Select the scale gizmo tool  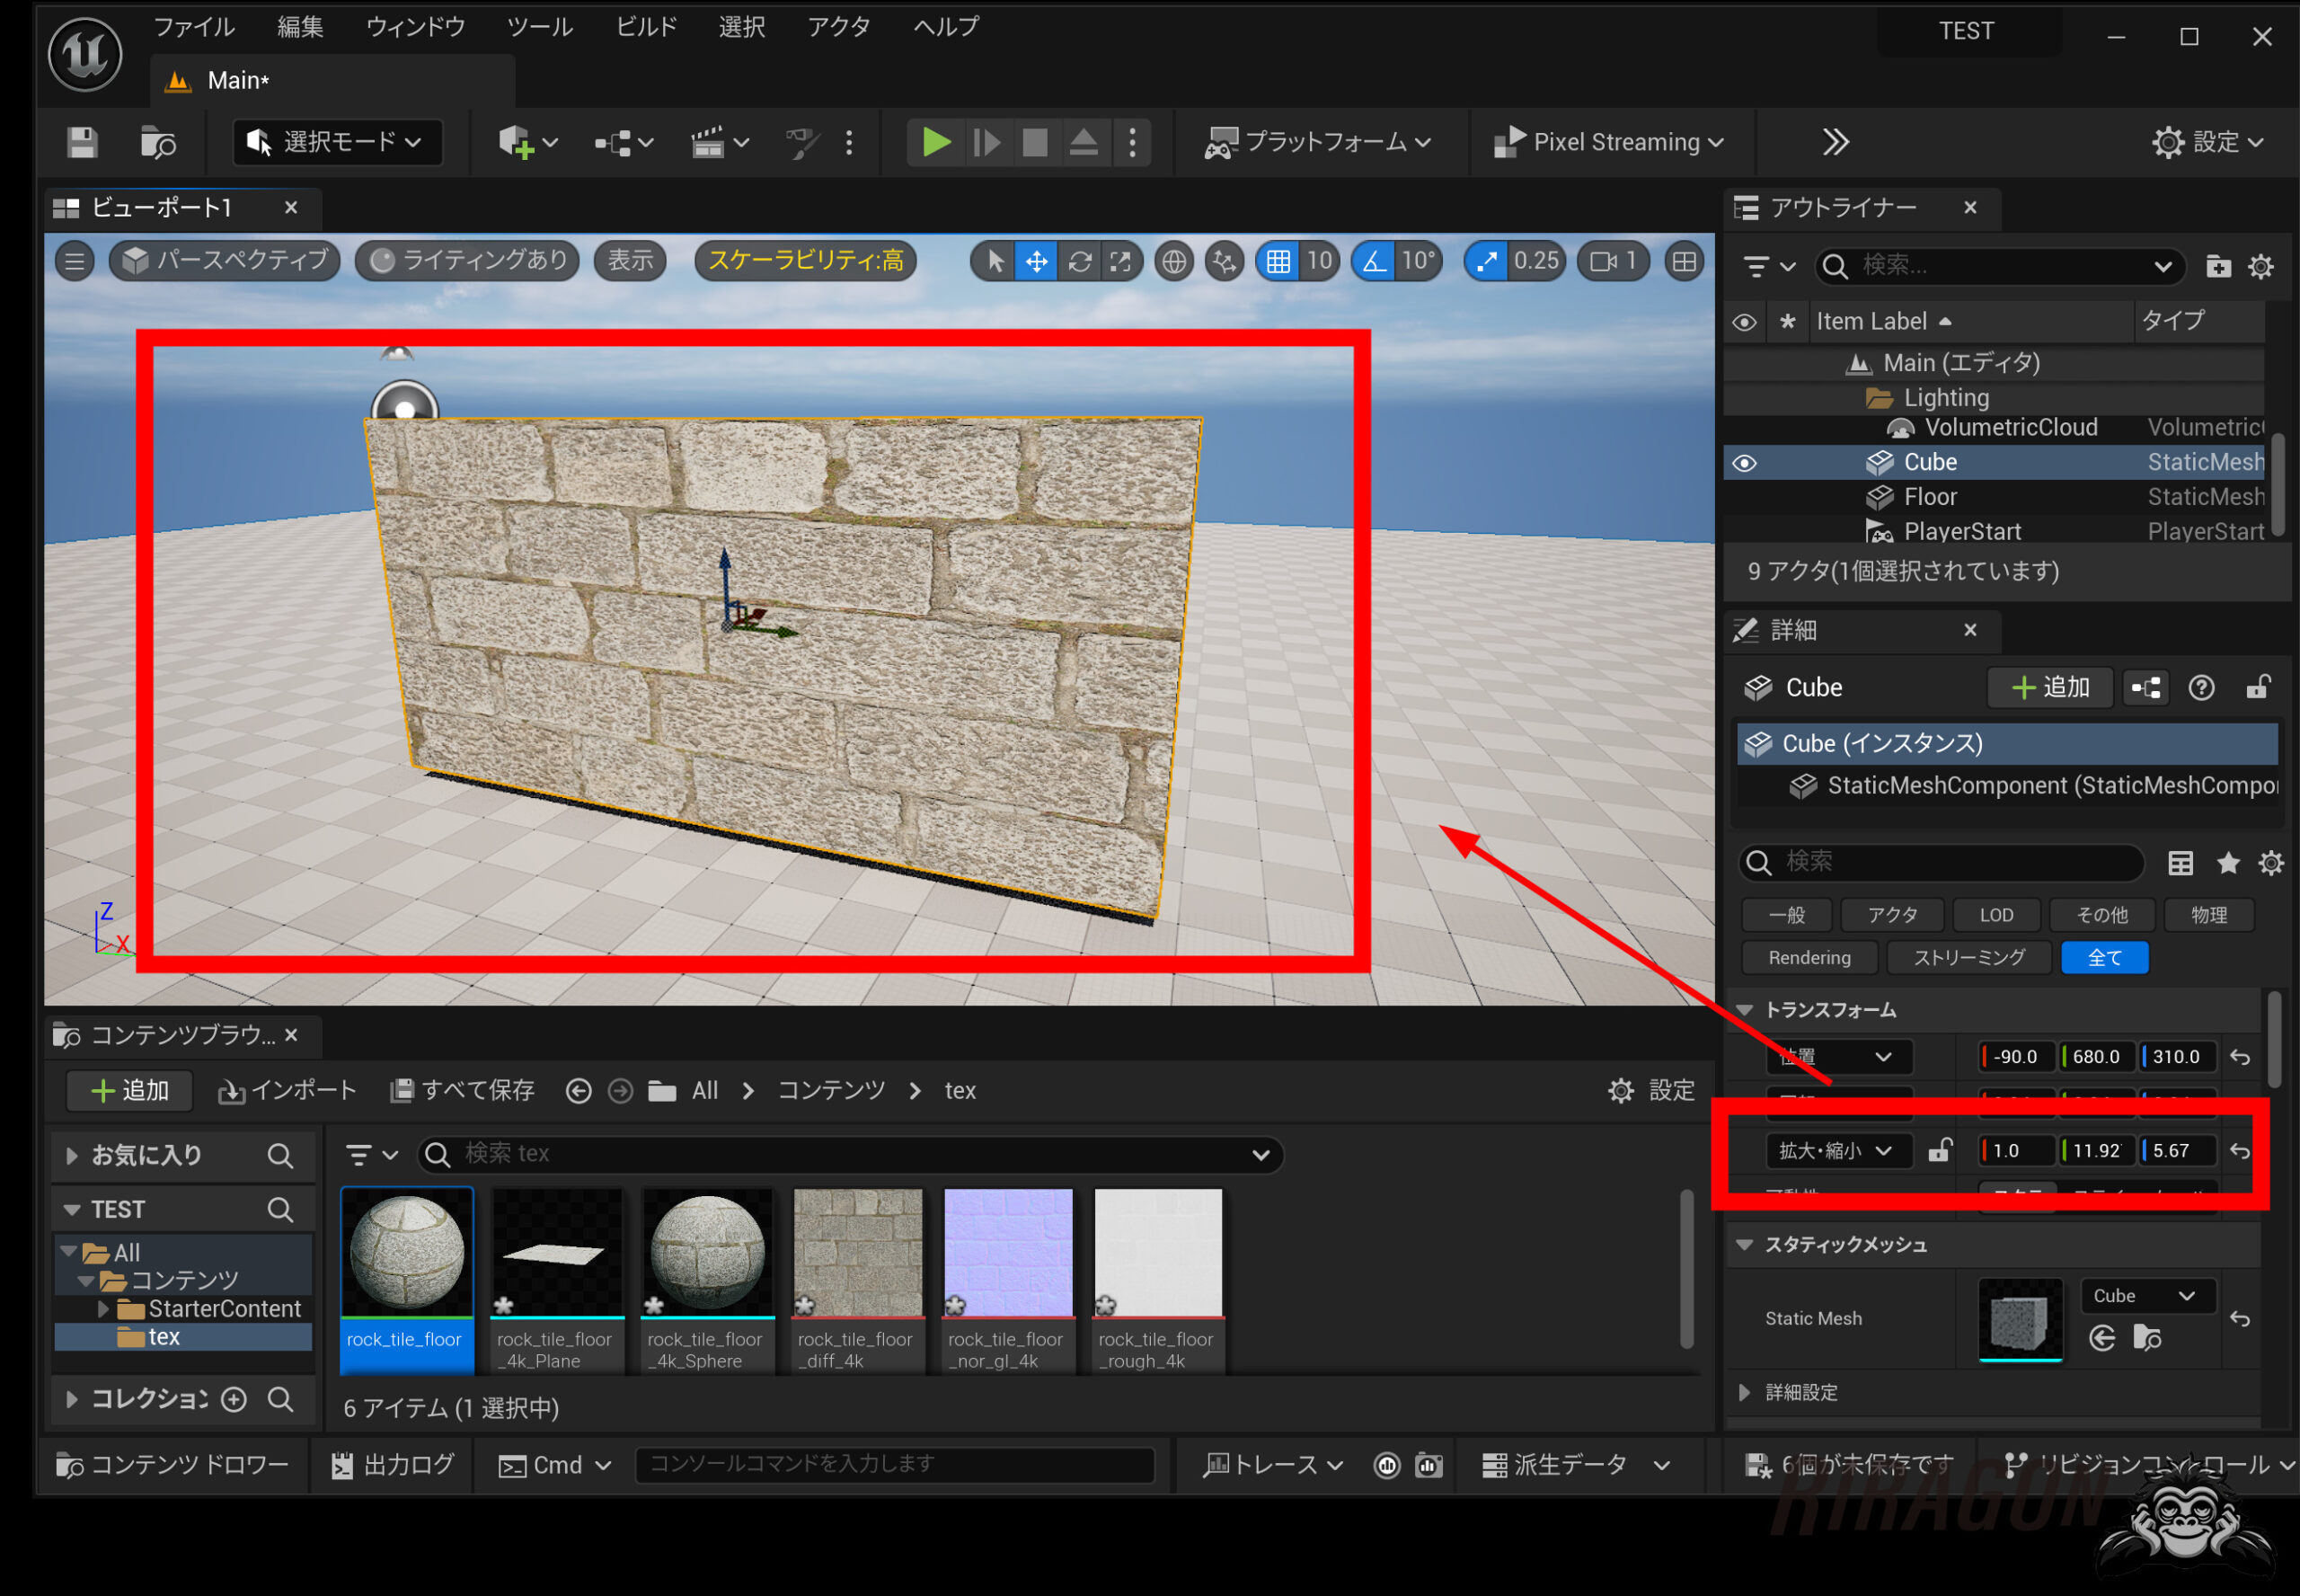1120,262
